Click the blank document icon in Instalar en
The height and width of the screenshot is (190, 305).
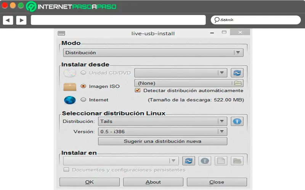(x=221, y=161)
